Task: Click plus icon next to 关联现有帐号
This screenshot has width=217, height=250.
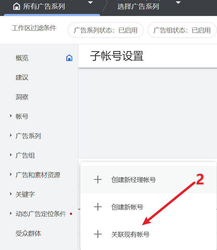Action: point(98,234)
